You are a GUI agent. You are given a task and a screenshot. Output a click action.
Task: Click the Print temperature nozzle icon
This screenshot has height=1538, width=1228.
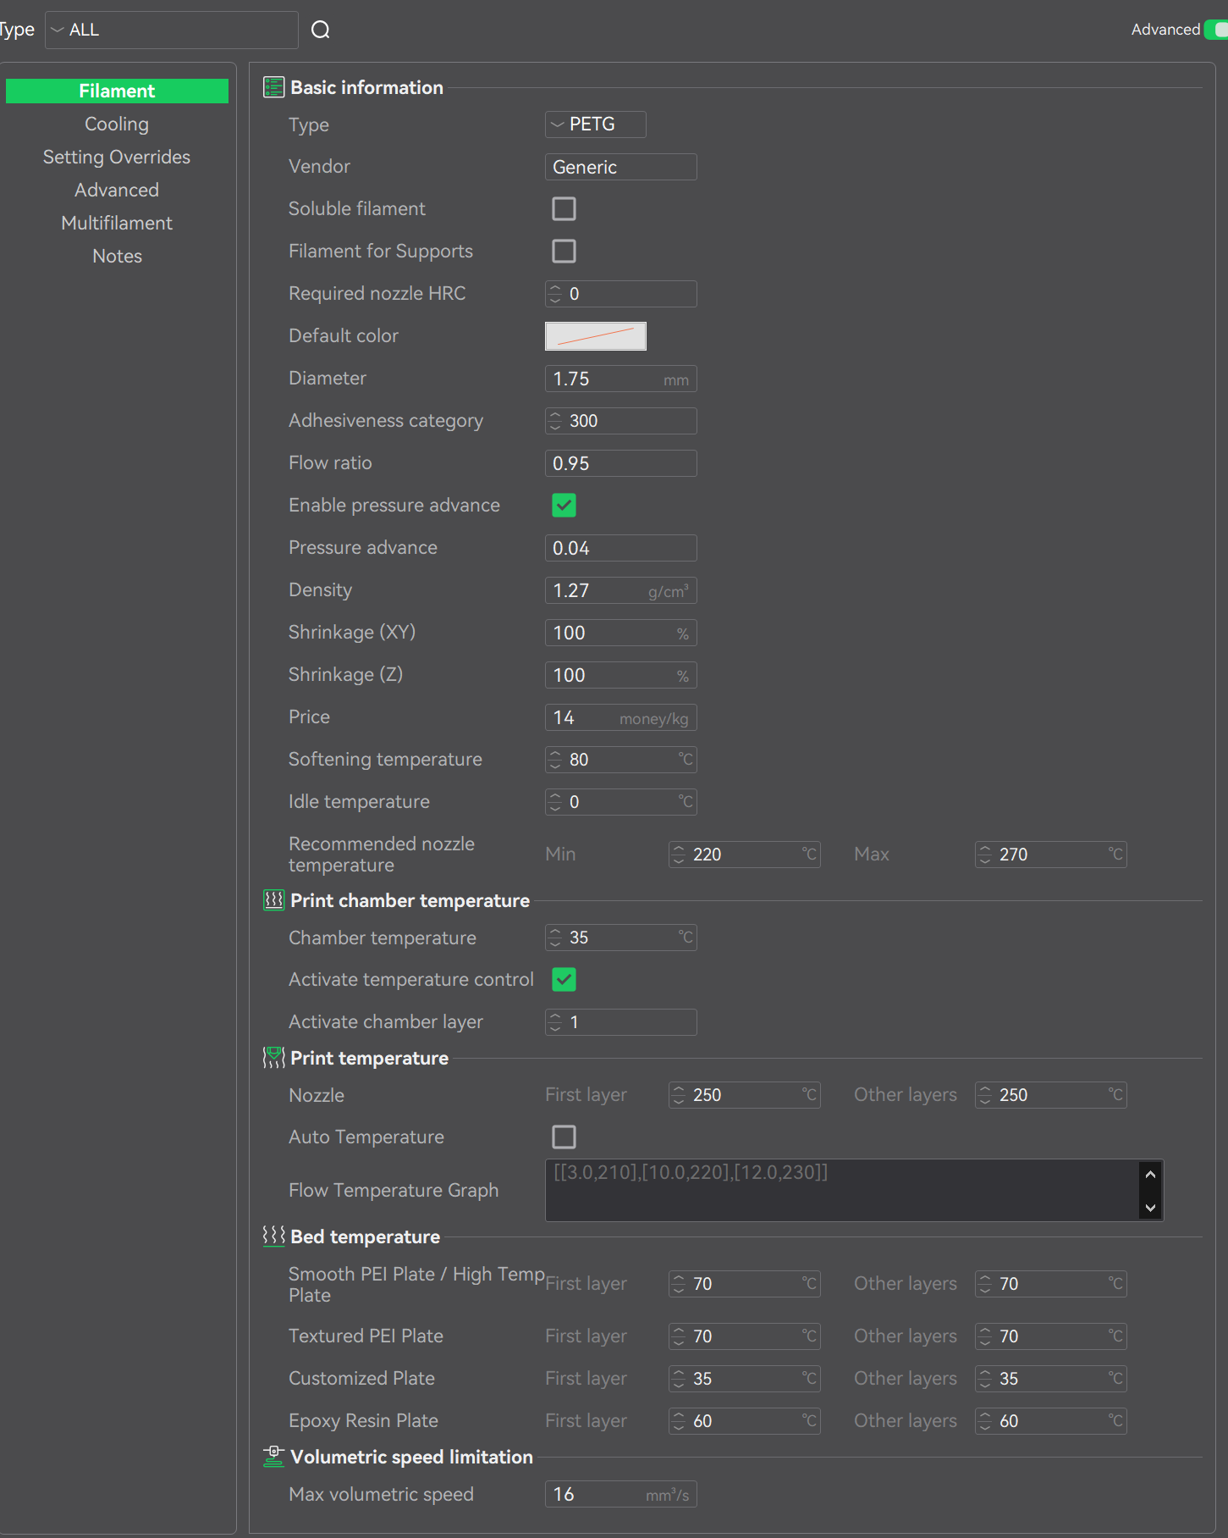pyautogui.click(x=273, y=1058)
